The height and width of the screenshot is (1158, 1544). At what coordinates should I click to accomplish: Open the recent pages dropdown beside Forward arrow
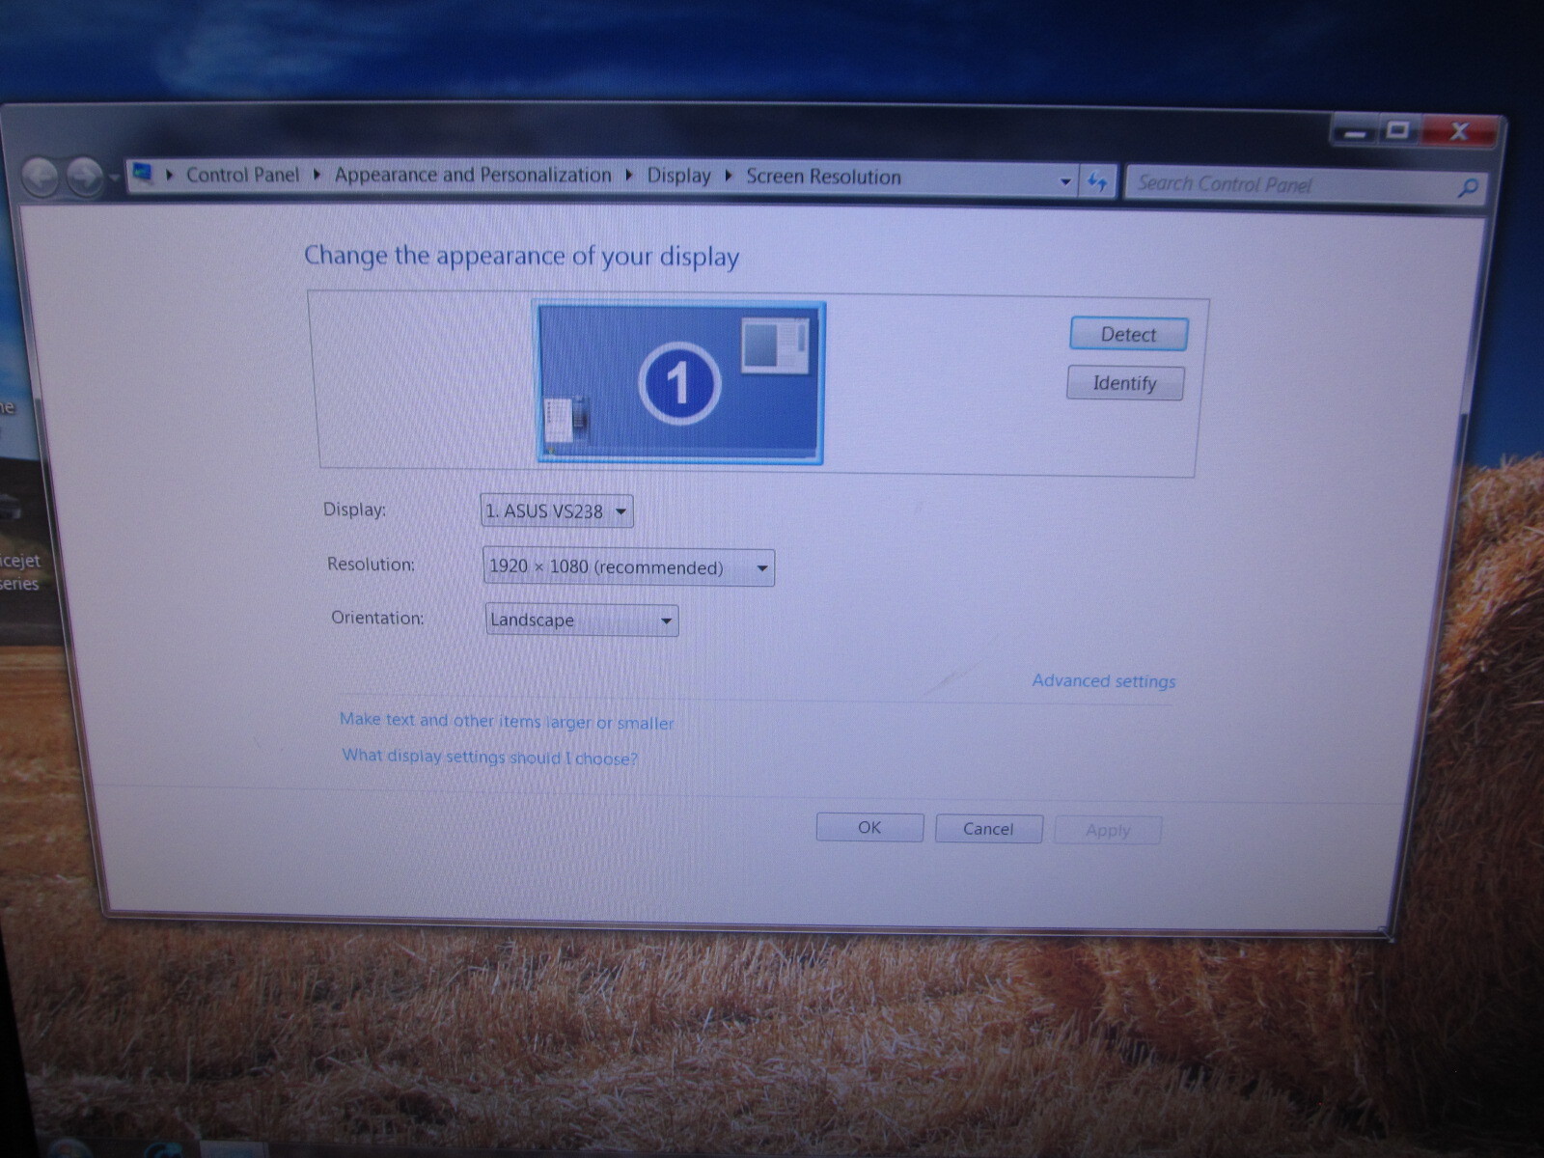click(114, 179)
